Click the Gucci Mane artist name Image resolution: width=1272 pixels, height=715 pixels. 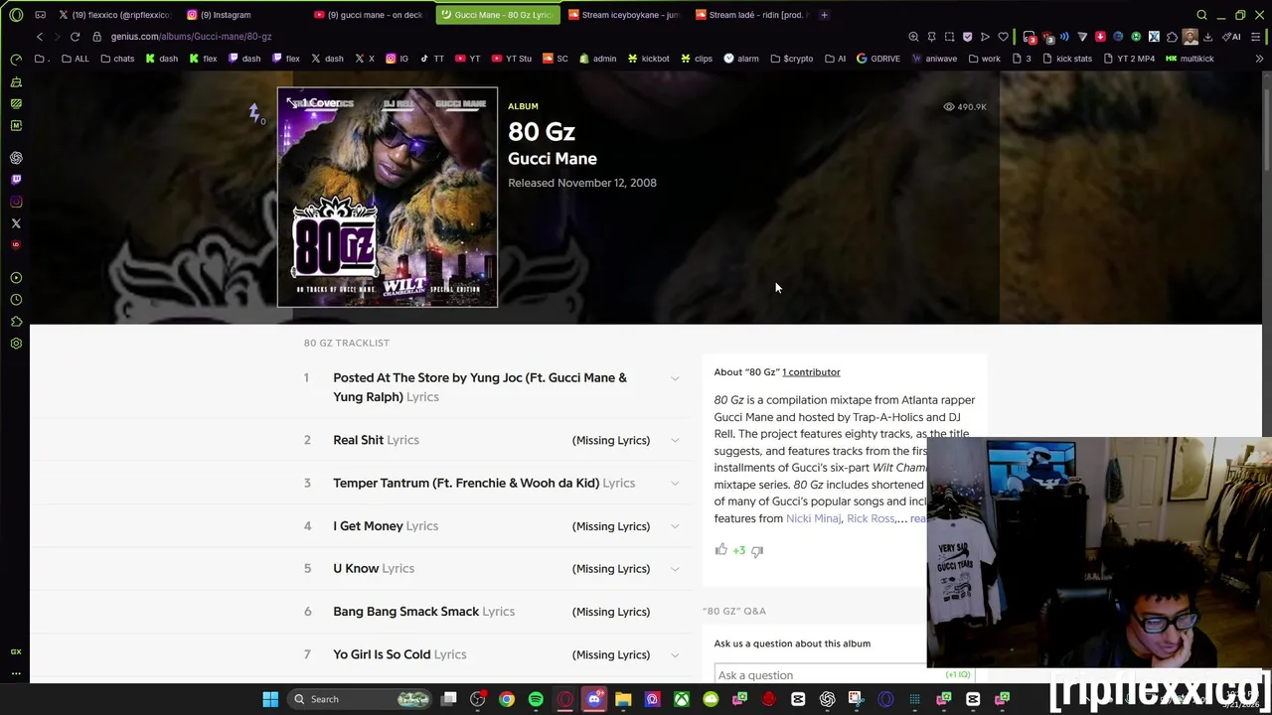click(x=553, y=159)
